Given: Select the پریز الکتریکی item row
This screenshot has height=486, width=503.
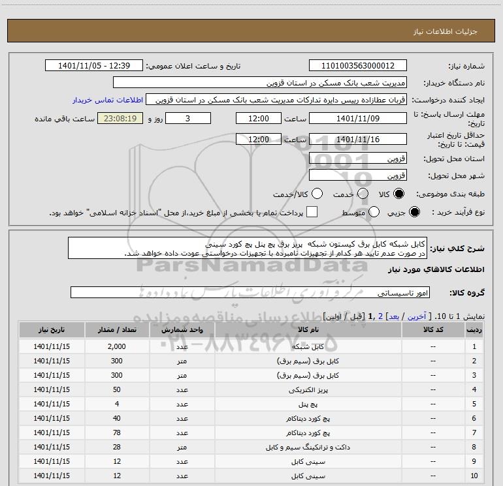Looking at the screenshot, I should click(x=251, y=389).
